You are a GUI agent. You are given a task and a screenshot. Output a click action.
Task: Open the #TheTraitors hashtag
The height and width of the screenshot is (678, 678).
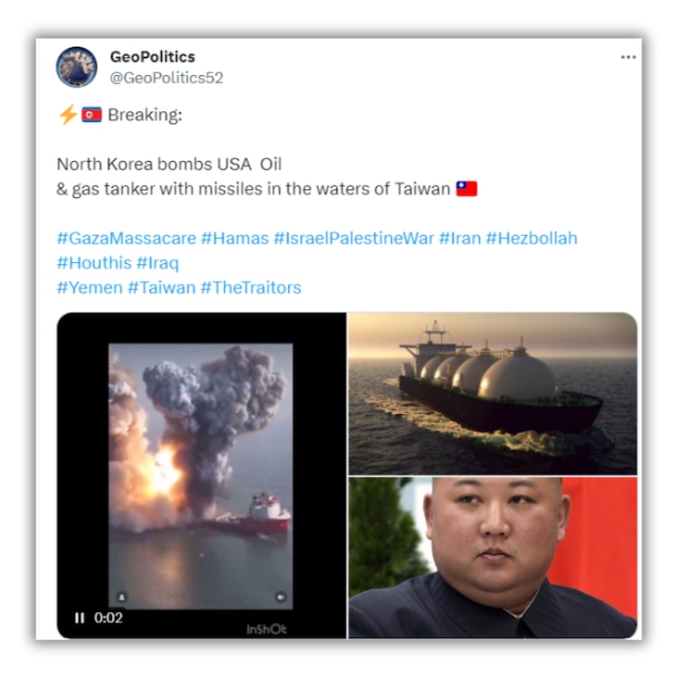tap(250, 287)
